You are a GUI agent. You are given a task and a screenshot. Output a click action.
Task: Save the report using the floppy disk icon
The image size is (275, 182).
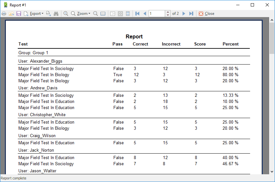(x=19, y=14)
